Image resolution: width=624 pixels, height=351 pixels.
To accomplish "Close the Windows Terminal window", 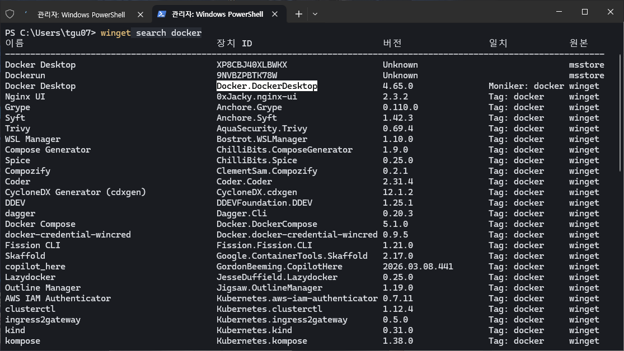I will click(x=611, y=12).
